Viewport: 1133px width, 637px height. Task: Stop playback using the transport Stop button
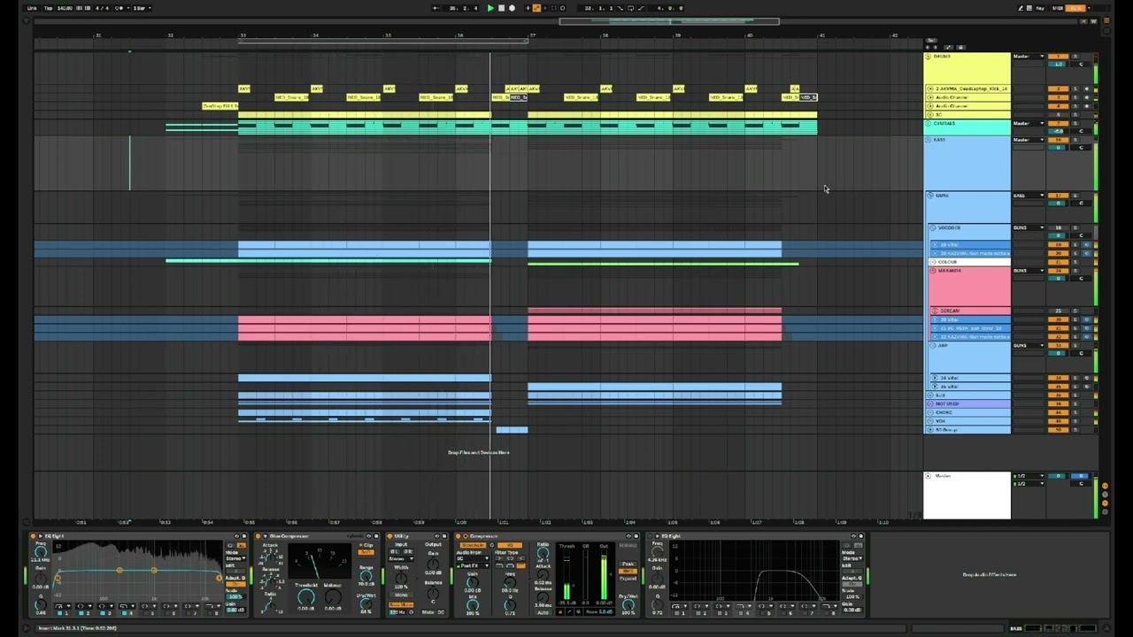(x=501, y=8)
